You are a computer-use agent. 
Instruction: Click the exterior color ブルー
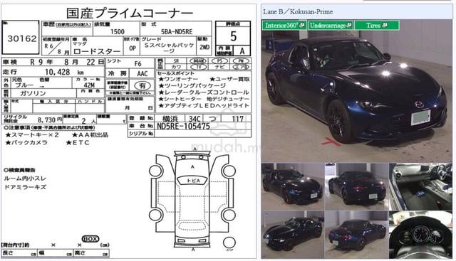pos(24,85)
